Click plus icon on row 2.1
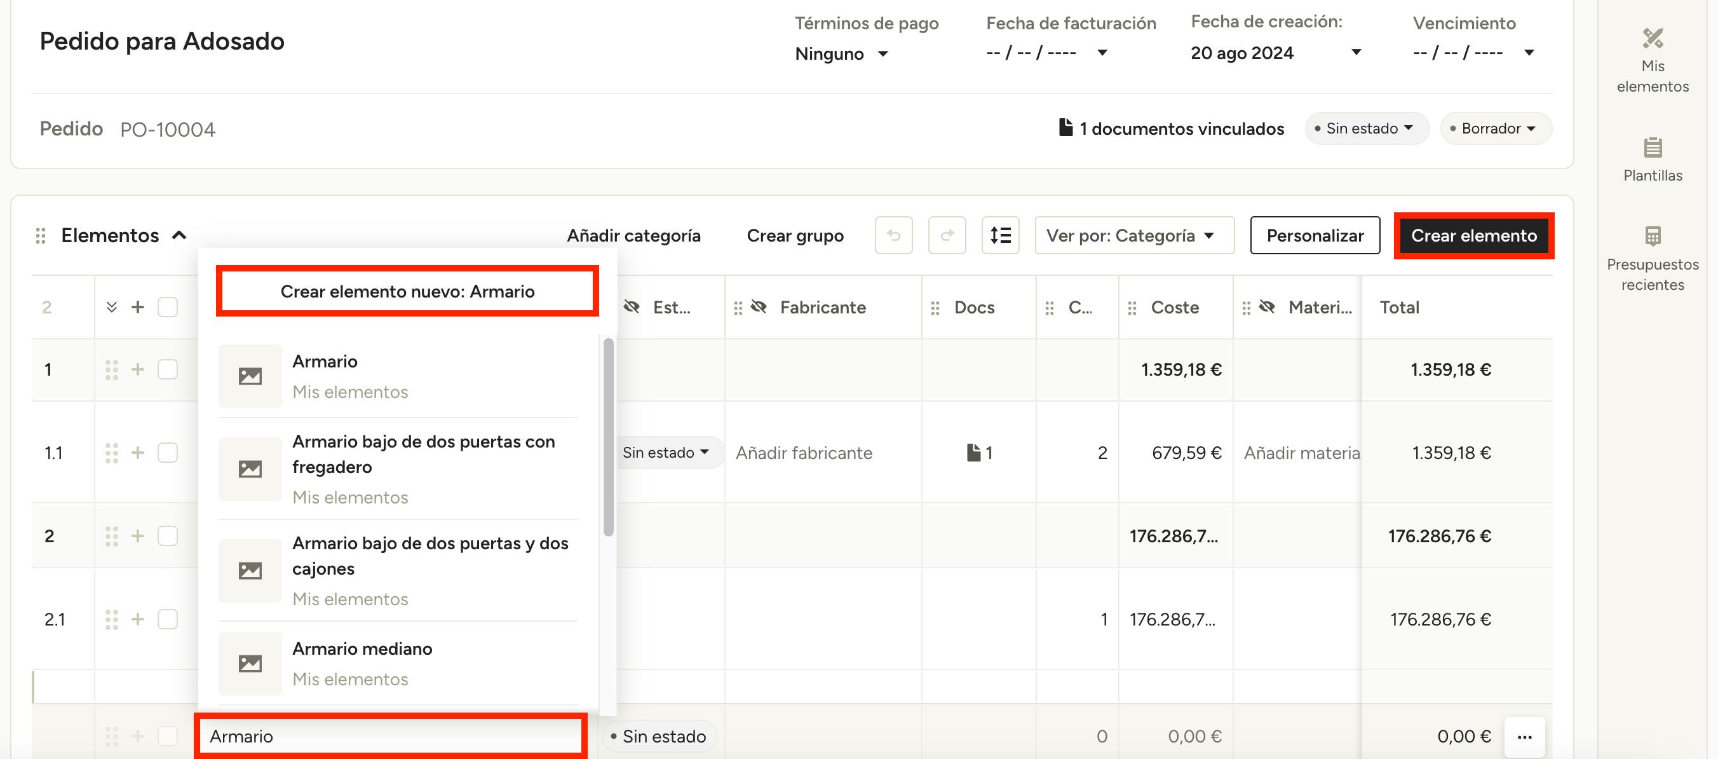Viewport: 1718px width, 759px height. click(137, 619)
